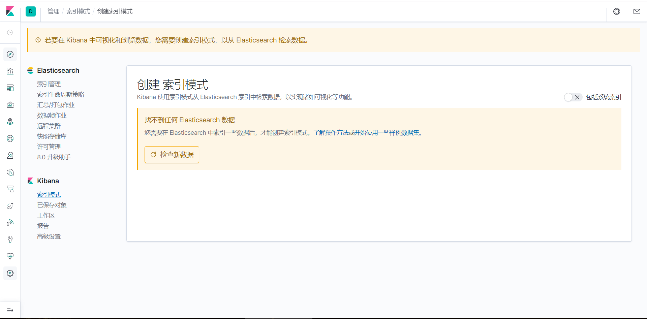Click the recently viewed clock icon
647x319 pixels.
10,33
